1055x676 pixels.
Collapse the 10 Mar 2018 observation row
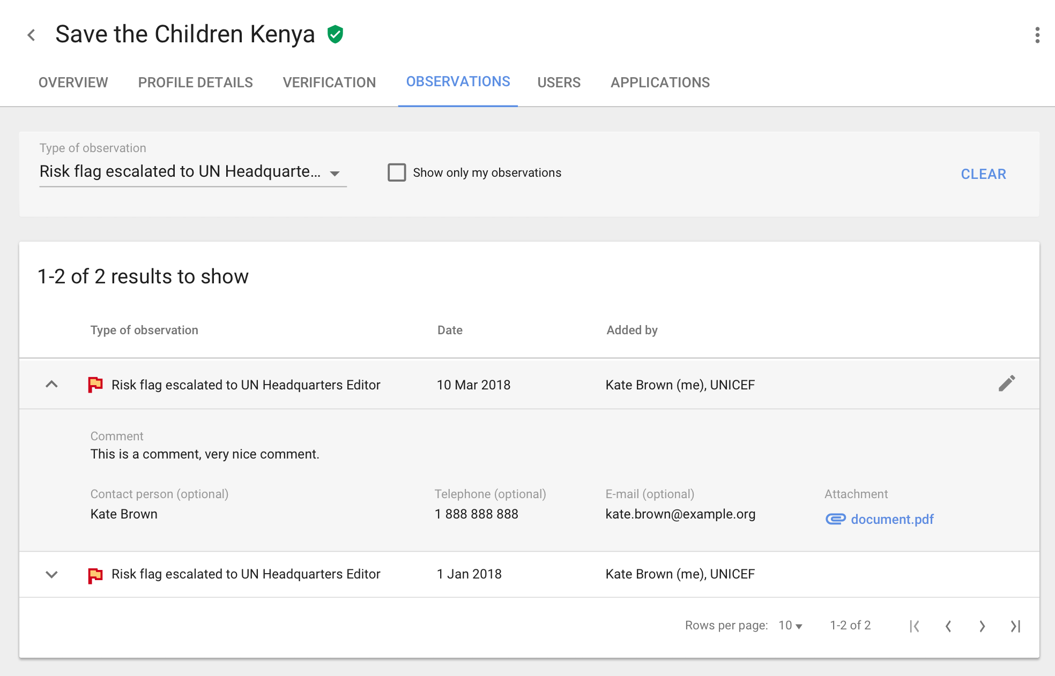(x=51, y=385)
